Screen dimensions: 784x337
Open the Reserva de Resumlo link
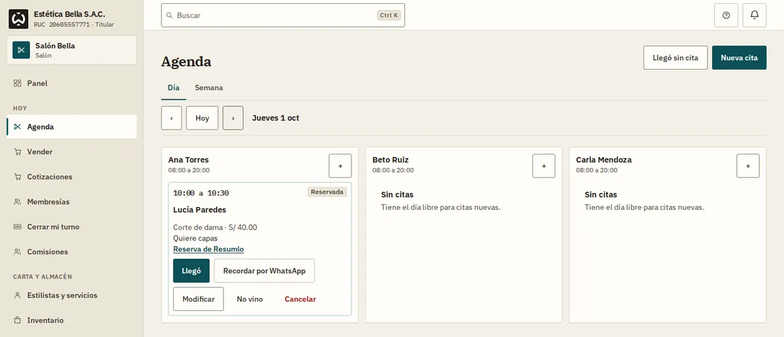click(208, 249)
